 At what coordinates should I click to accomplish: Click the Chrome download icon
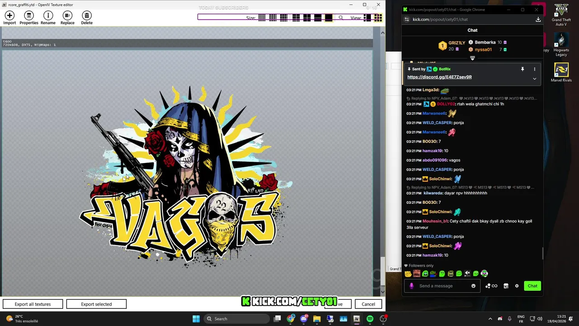click(538, 19)
